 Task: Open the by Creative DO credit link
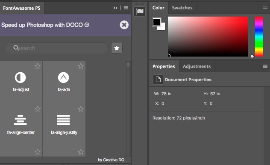(111, 160)
